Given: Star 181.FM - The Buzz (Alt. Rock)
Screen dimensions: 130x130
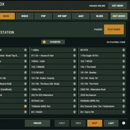Looking at the screenshot, I should point(74,84).
